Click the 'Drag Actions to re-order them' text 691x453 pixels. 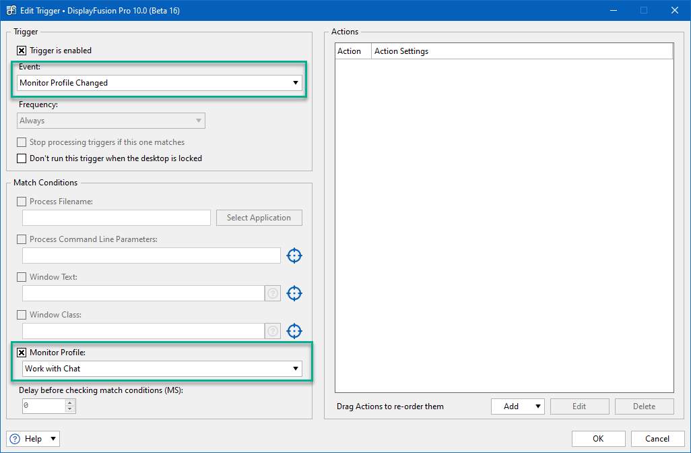click(x=390, y=406)
